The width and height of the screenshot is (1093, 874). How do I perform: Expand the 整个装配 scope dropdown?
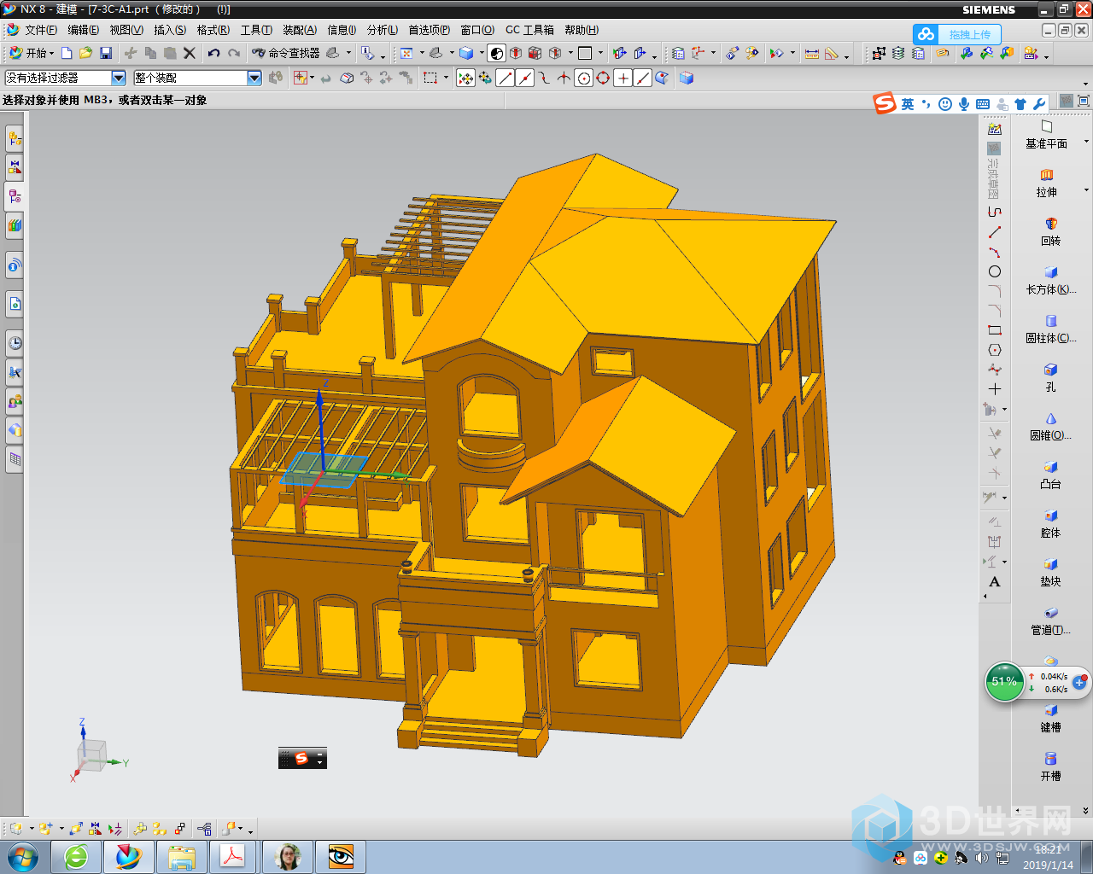pos(254,78)
